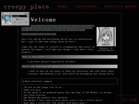This screenshot has width=139, height=104.
Task: Click 'The Mother who gathers lost children.' line
Action: [46, 98]
